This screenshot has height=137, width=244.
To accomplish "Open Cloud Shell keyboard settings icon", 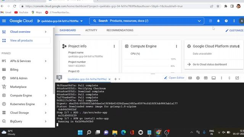I will [x=190, y=78].
